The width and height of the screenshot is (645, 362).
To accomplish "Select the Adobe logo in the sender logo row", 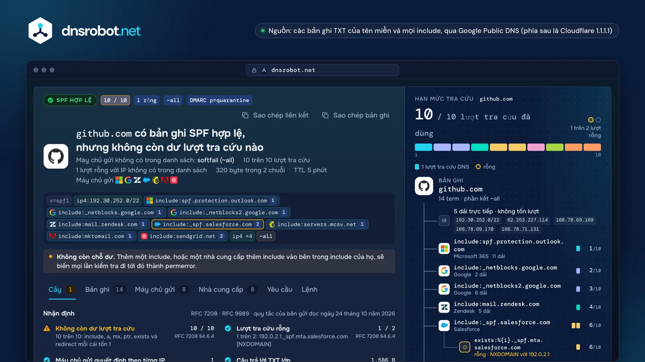I will pos(165,180).
